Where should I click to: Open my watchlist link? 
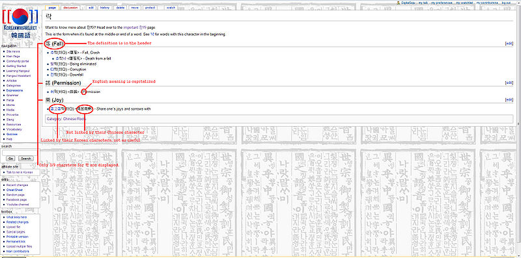coord(464,3)
